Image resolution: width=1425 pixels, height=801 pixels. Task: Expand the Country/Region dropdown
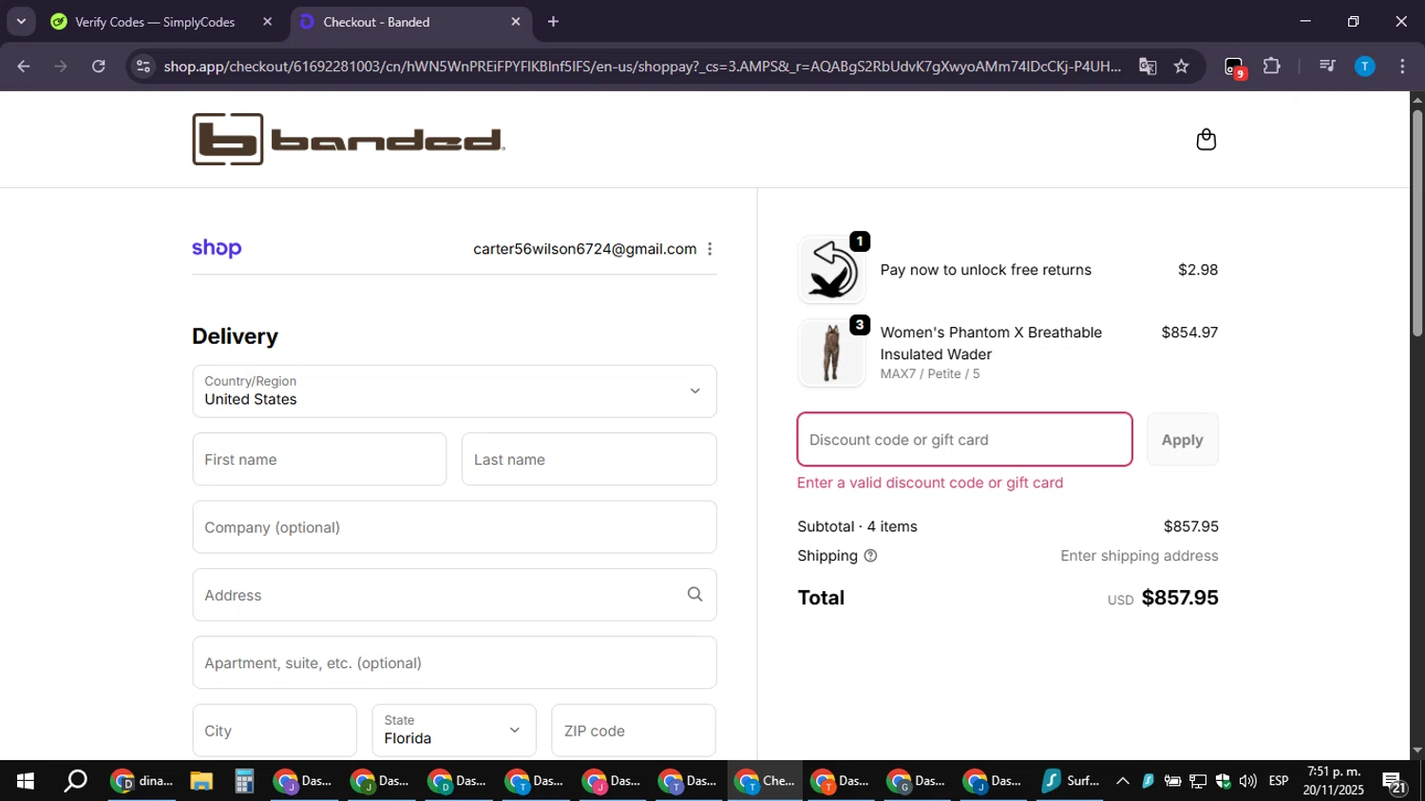(x=454, y=391)
